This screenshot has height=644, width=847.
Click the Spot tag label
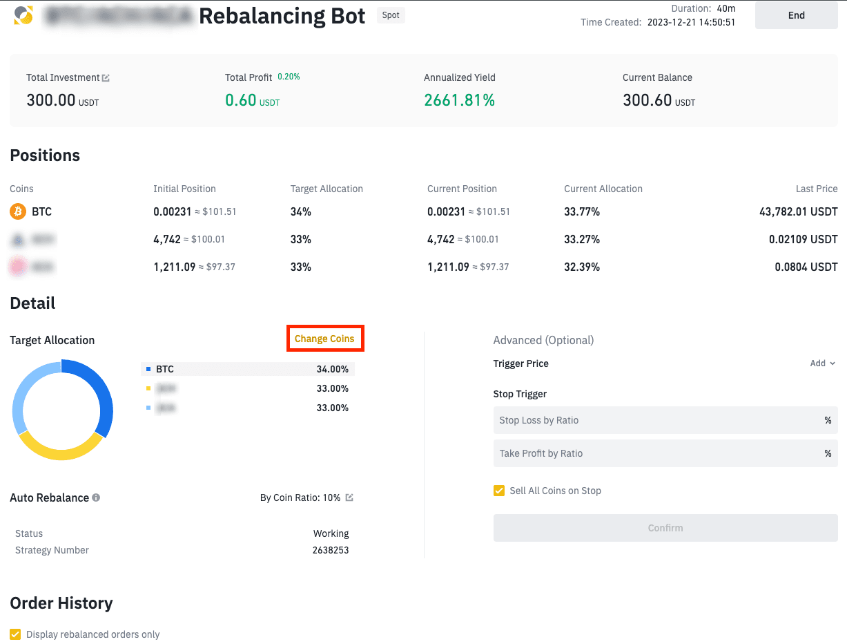click(391, 15)
